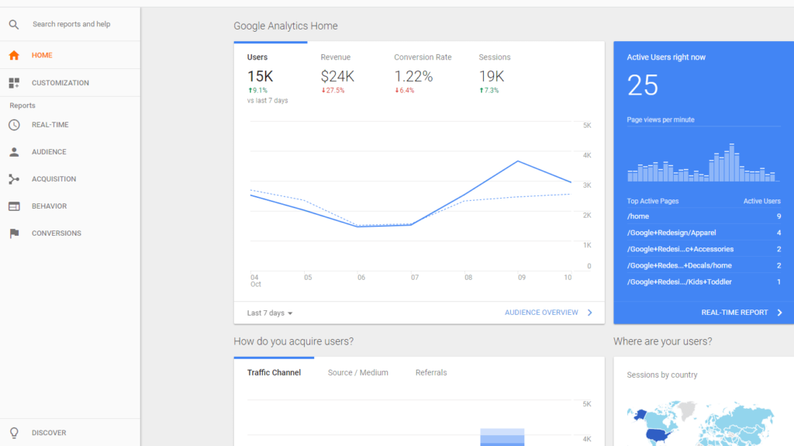Switch to the Traffic Channel tab
Image resolution: width=794 pixels, height=446 pixels.
pyautogui.click(x=274, y=372)
